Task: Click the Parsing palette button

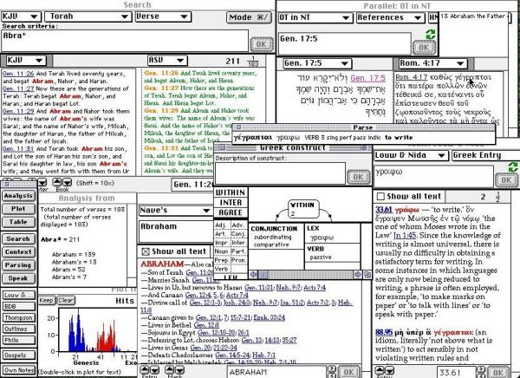Action: (18, 265)
